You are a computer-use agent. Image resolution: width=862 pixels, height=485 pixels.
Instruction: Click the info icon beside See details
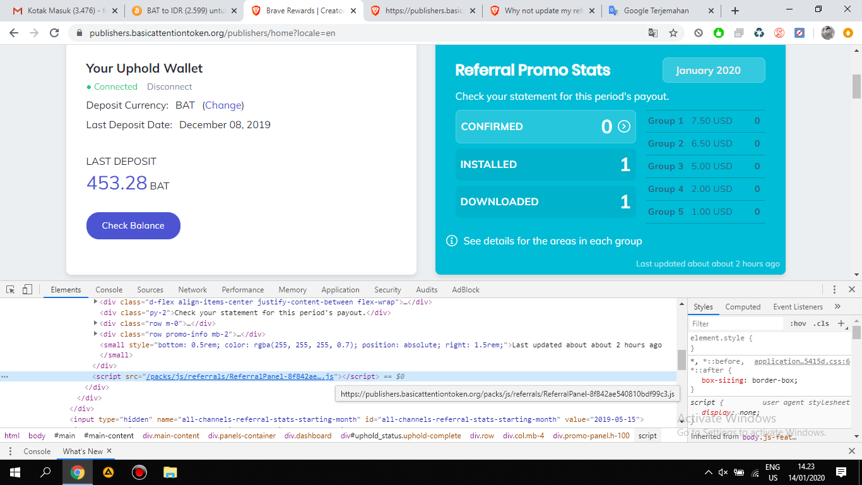tap(452, 241)
